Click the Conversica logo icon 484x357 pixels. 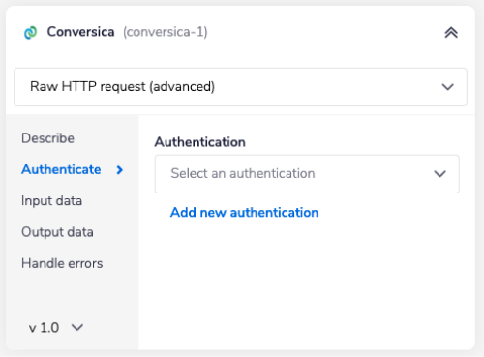tap(31, 32)
